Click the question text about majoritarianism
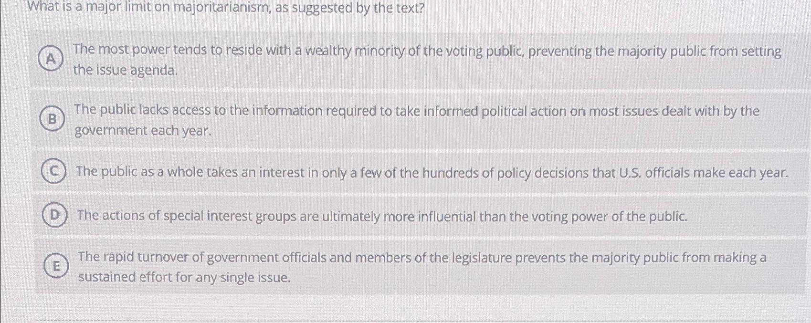The height and width of the screenshot is (323, 811). [x=224, y=7]
